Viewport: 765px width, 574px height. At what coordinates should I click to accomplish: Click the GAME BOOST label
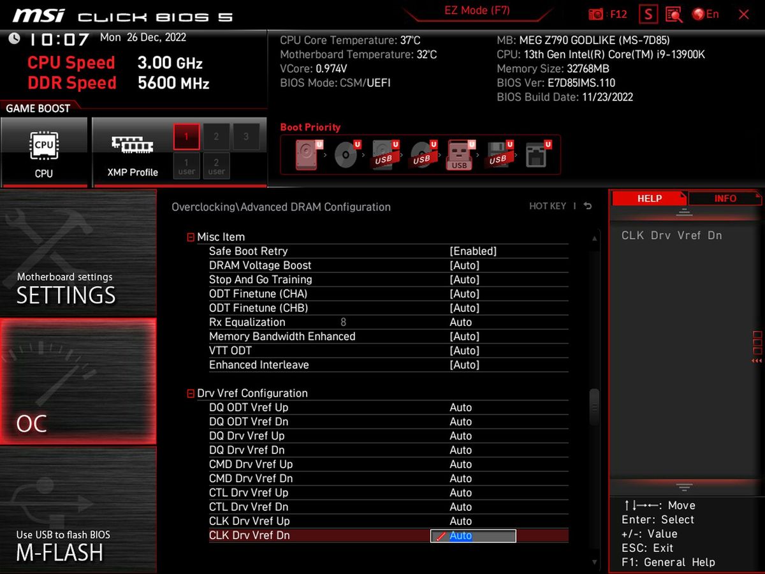pos(38,108)
